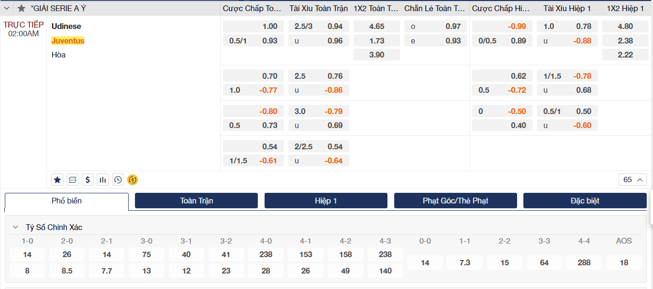Click the star icon below the match
This screenshot has width=653, height=289.
57,180
